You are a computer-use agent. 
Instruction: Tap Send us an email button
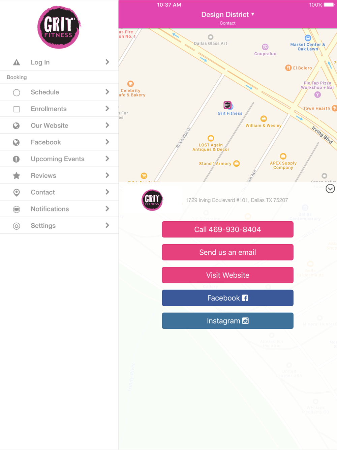(x=227, y=252)
